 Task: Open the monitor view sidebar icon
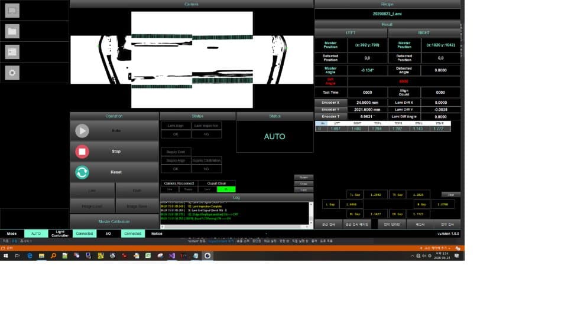(12, 11)
